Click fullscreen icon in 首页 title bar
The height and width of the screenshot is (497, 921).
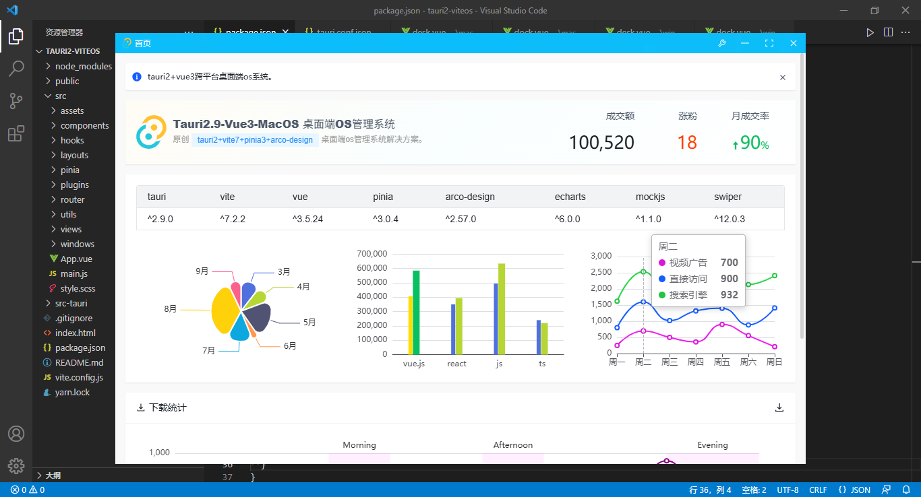[x=769, y=43]
